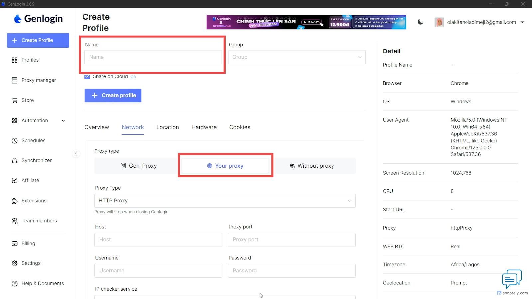Click the Schedules clock icon
Screen dimensions: 532x299
[x=15, y=141]
